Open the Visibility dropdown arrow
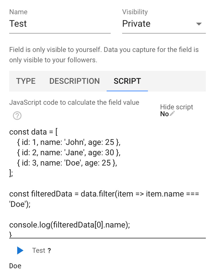215x280 pixels. [x=199, y=24]
